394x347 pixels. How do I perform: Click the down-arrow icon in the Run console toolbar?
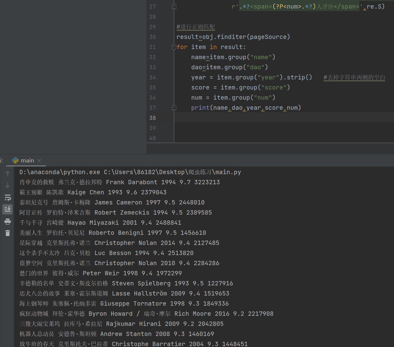pos(8,186)
